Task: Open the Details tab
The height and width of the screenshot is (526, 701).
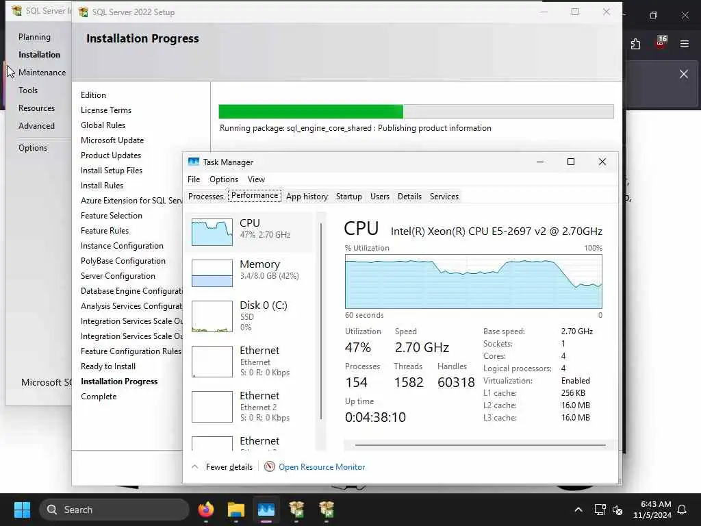Action: pos(409,197)
